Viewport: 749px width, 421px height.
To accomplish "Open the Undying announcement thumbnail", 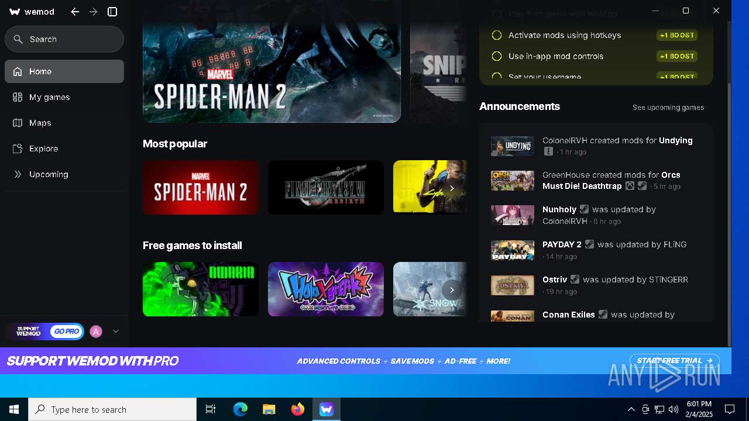I will [x=513, y=146].
